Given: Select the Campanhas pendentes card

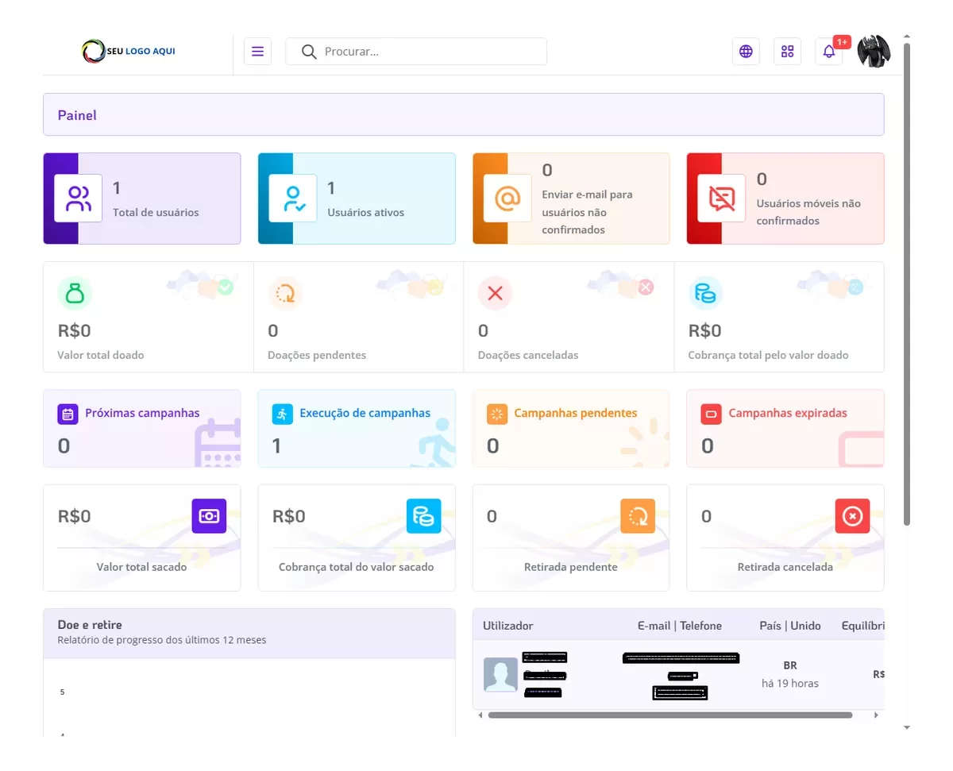Looking at the screenshot, I should coord(571,428).
